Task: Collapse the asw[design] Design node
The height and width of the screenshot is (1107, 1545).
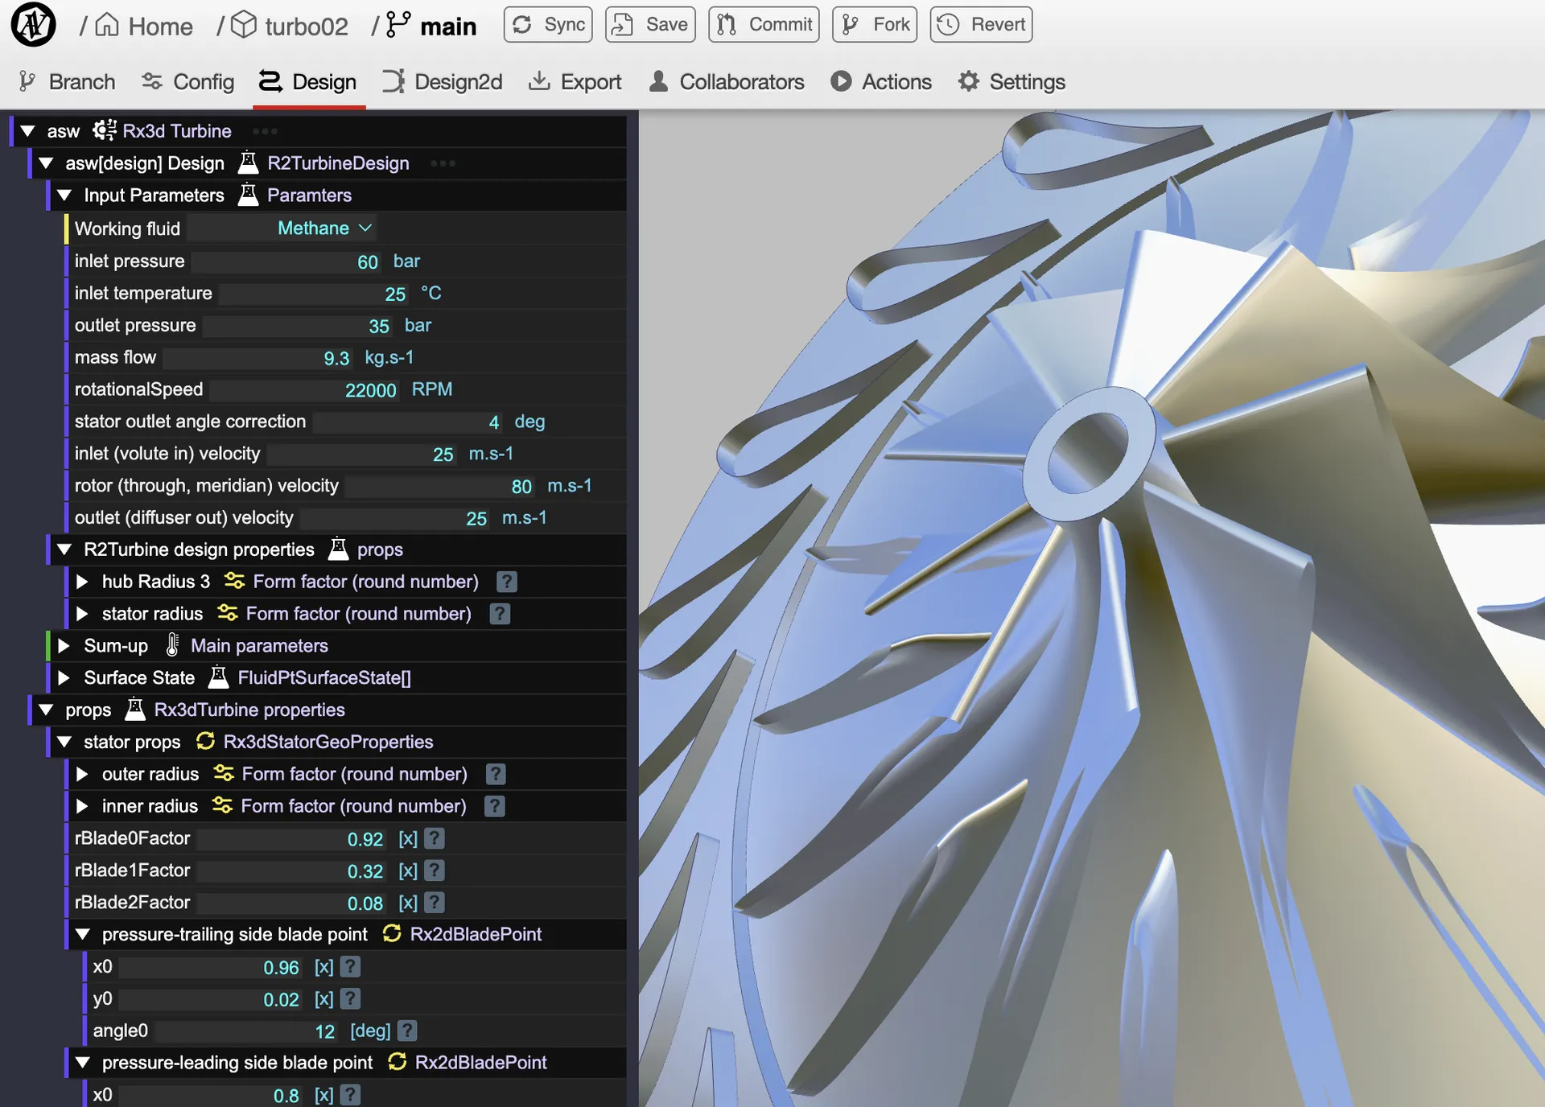Action: pos(47,163)
